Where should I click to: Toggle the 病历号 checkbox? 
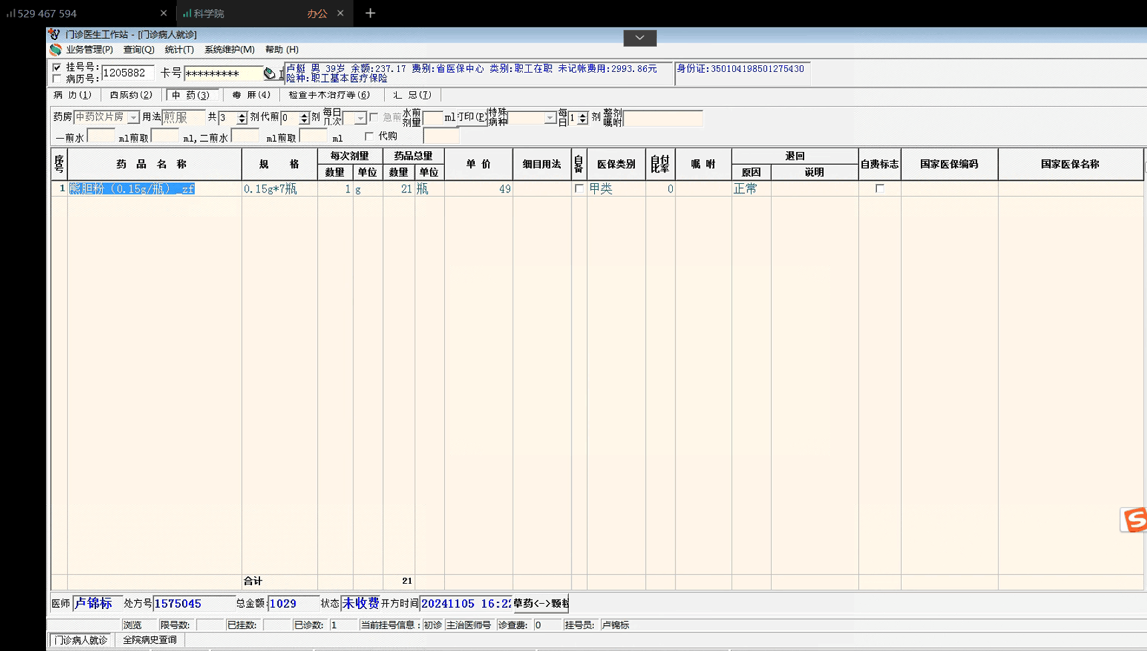57,79
